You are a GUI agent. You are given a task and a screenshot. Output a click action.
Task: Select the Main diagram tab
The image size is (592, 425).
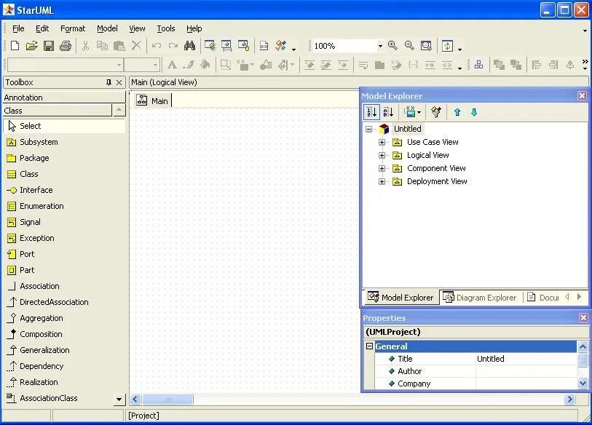[x=152, y=100]
